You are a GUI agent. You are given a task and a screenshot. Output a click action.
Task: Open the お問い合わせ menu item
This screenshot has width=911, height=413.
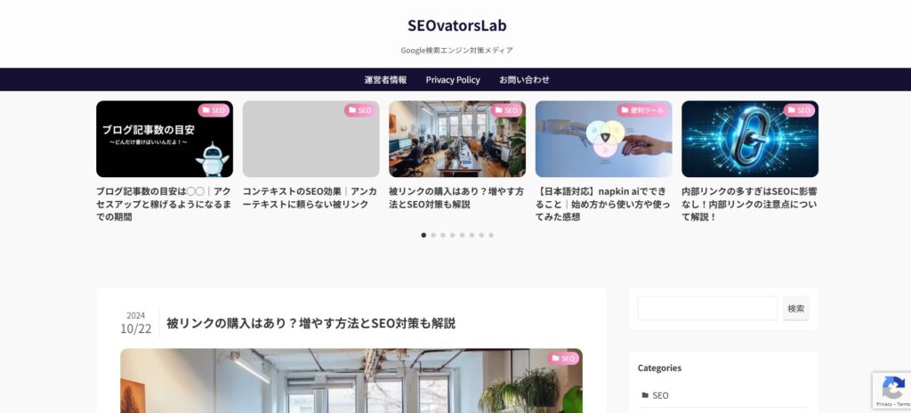[524, 80]
